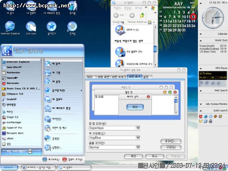Click the red 컴퓨터 끄기 power button

[65, 159]
